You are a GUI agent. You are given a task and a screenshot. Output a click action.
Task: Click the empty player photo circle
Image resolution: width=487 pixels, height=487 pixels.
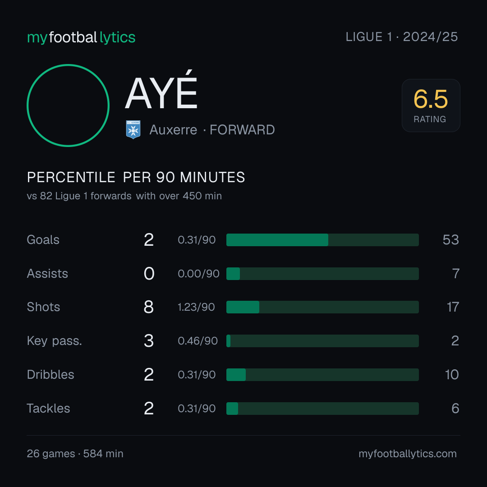tap(68, 105)
